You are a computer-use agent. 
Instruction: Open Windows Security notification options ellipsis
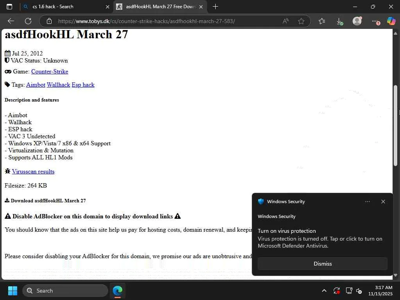[x=367, y=202]
